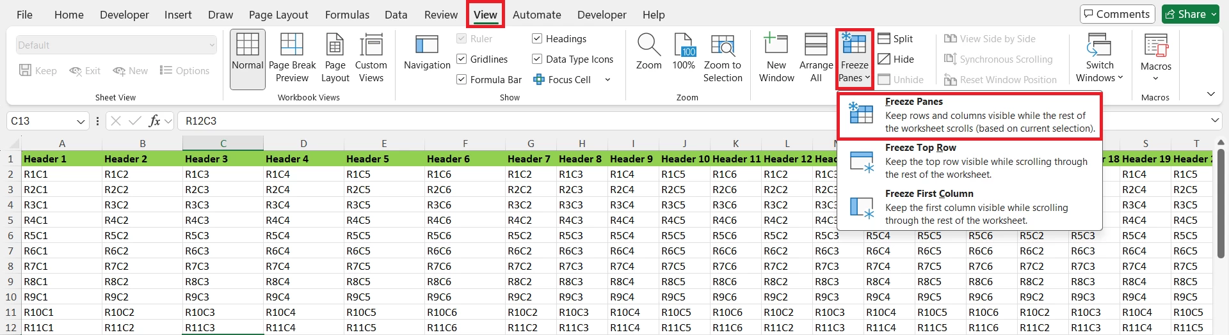
Task: Set zoom to 100%
Action: 684,52
